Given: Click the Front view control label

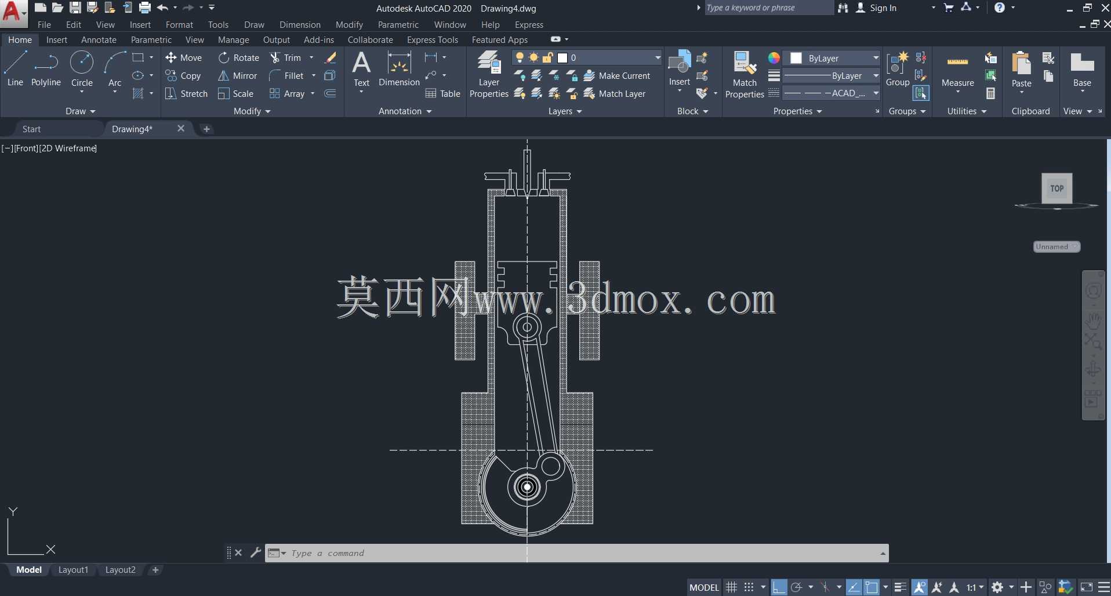Looking at the screenshot, I should (26, 148).
